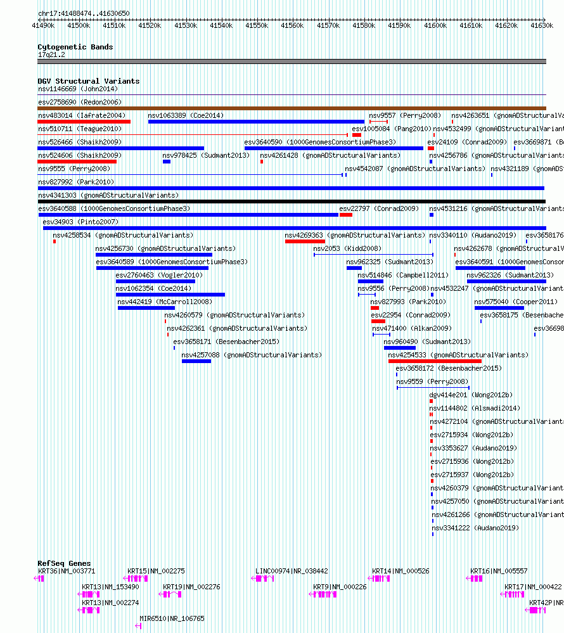Select nsv9556 (Perry2008) label

(394, 289)
